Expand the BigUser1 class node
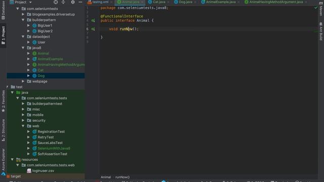The width and height of the screenshot is (324, 182). (28, 25)
